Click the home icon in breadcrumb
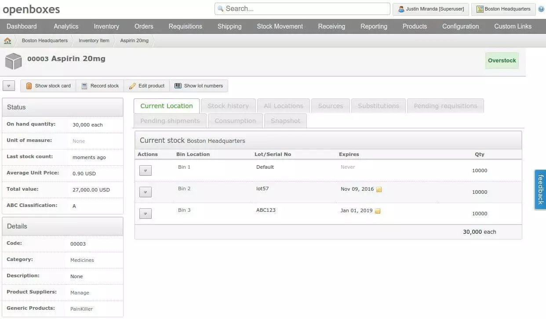Screen dimensions: 546x319 coord(7,40)
